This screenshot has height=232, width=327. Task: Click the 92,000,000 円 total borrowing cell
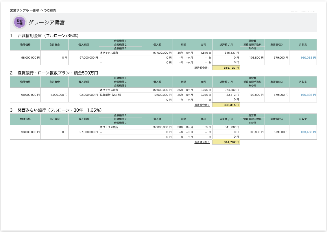[84, 95]
